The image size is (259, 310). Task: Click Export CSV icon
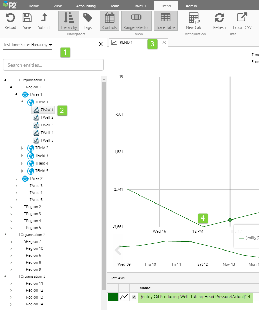(242, 17)
